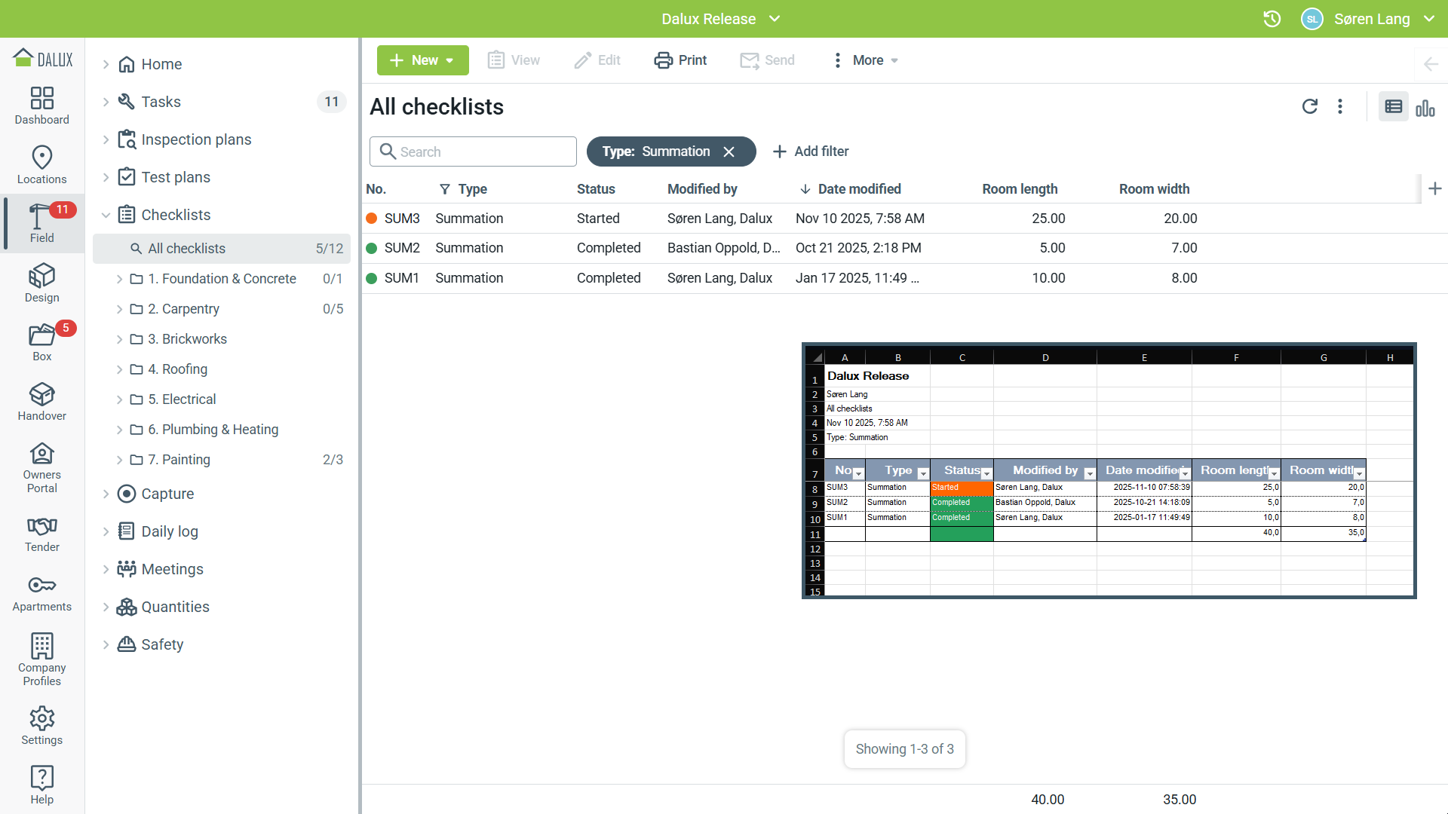1448x814 pixels.
Task: Sort by the Room length column header
Action: point(1020,189)
